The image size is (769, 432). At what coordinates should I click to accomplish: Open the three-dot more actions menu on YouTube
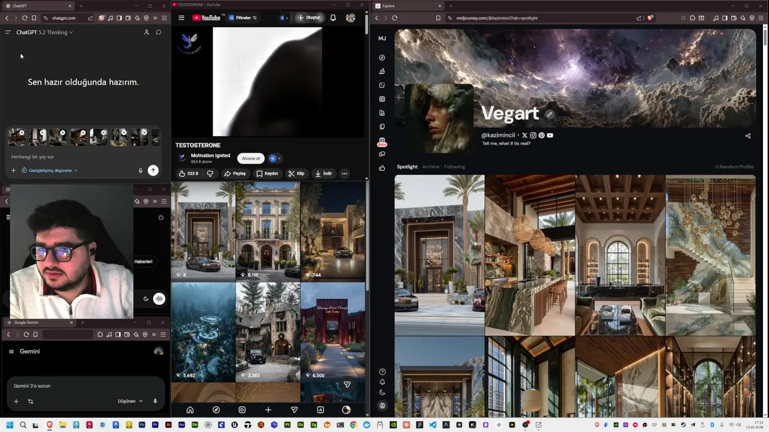click(x=344, y=173)
